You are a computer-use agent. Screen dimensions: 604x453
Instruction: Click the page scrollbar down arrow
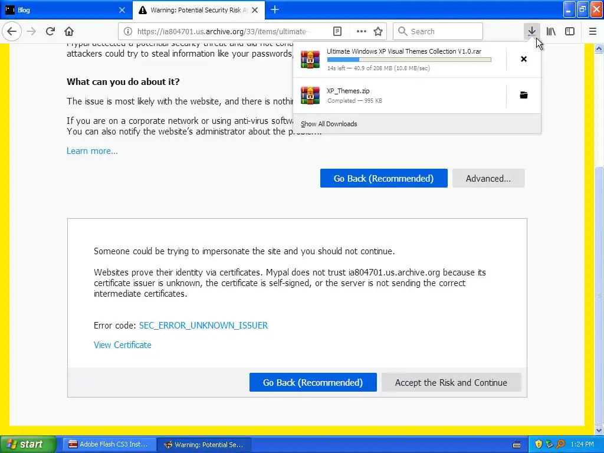point(599,430)
